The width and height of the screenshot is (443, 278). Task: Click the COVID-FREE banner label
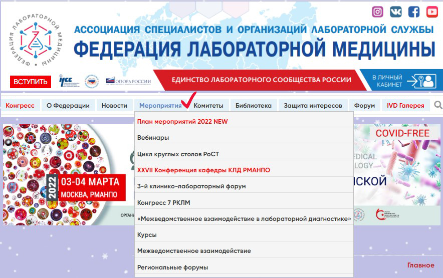pyautogui.click(x=402, y=133)
